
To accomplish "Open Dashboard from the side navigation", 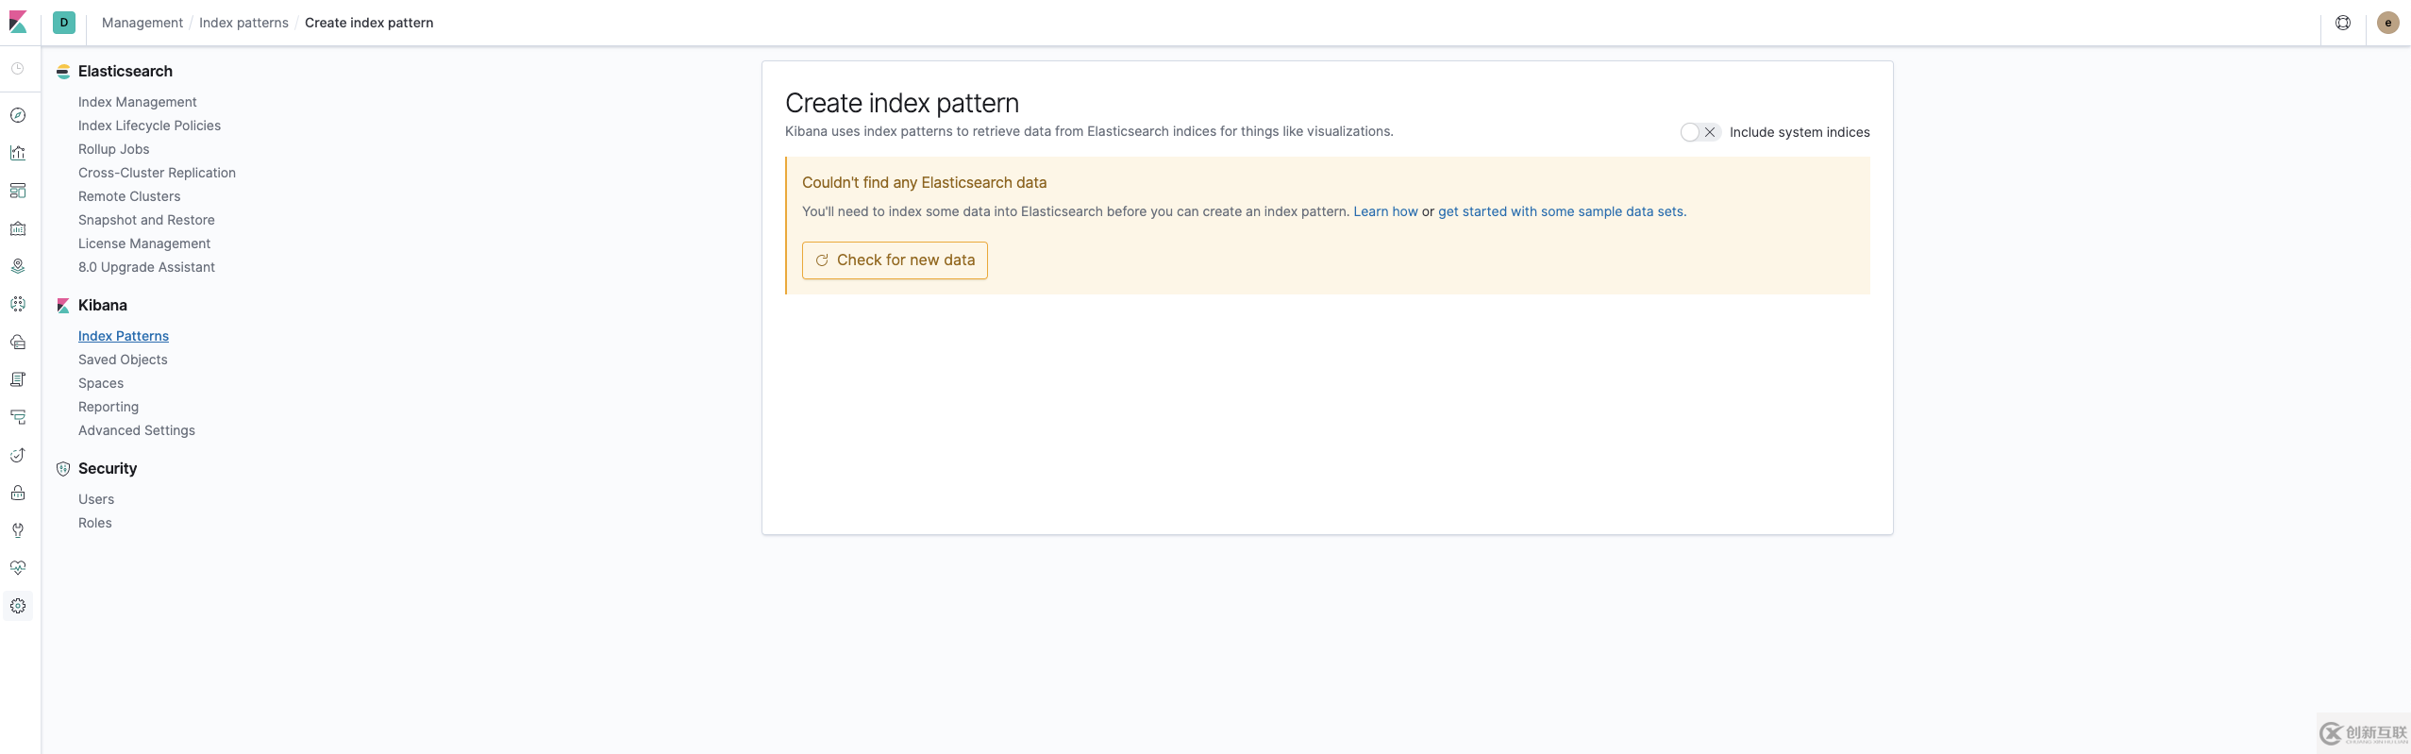I will tap(18, 191).
